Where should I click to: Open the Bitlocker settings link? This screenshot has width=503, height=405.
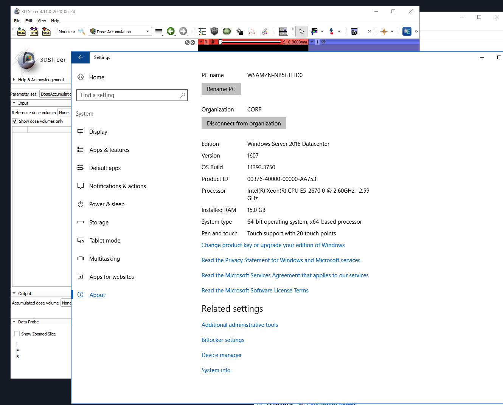223,340
